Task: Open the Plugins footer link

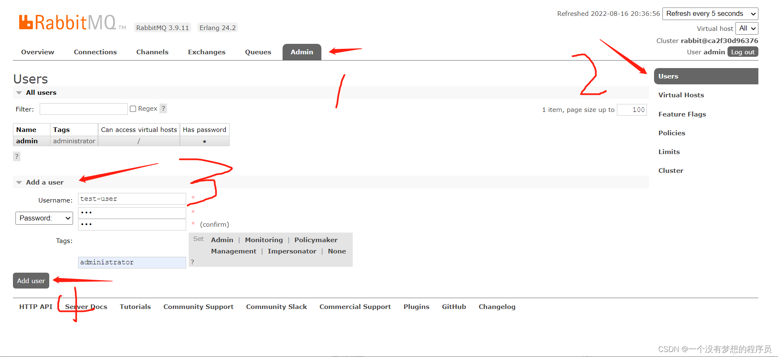Action: click(417, 307)
